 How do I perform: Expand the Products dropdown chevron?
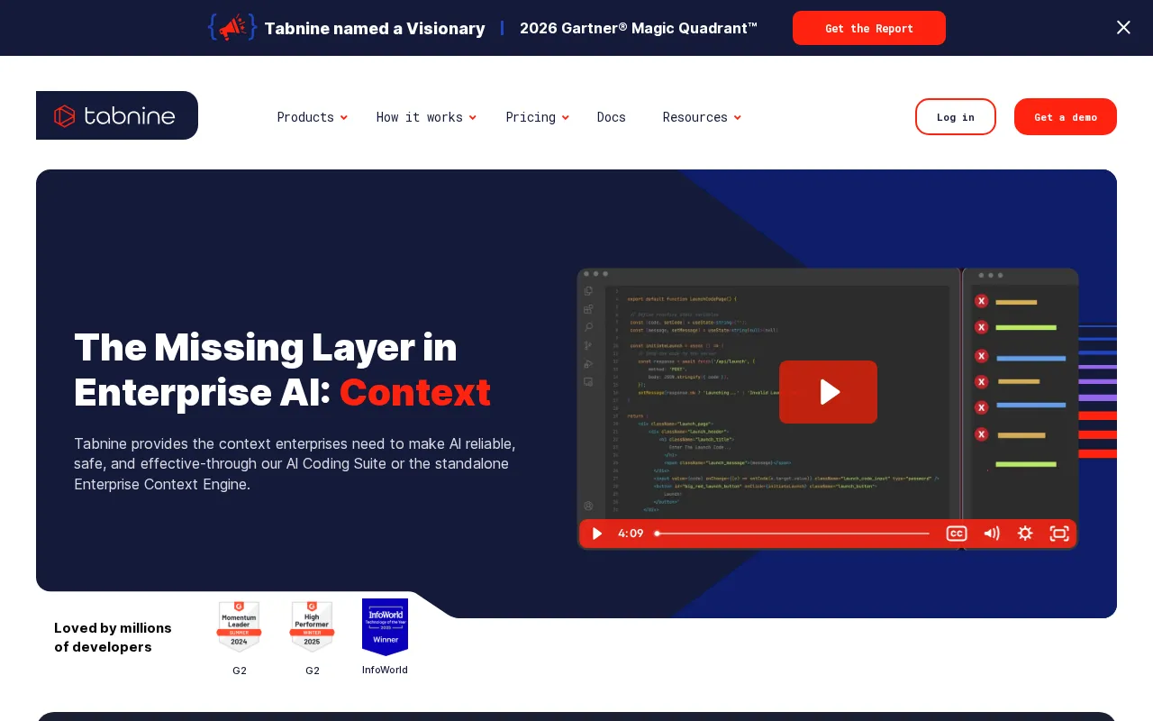point(344,118)
